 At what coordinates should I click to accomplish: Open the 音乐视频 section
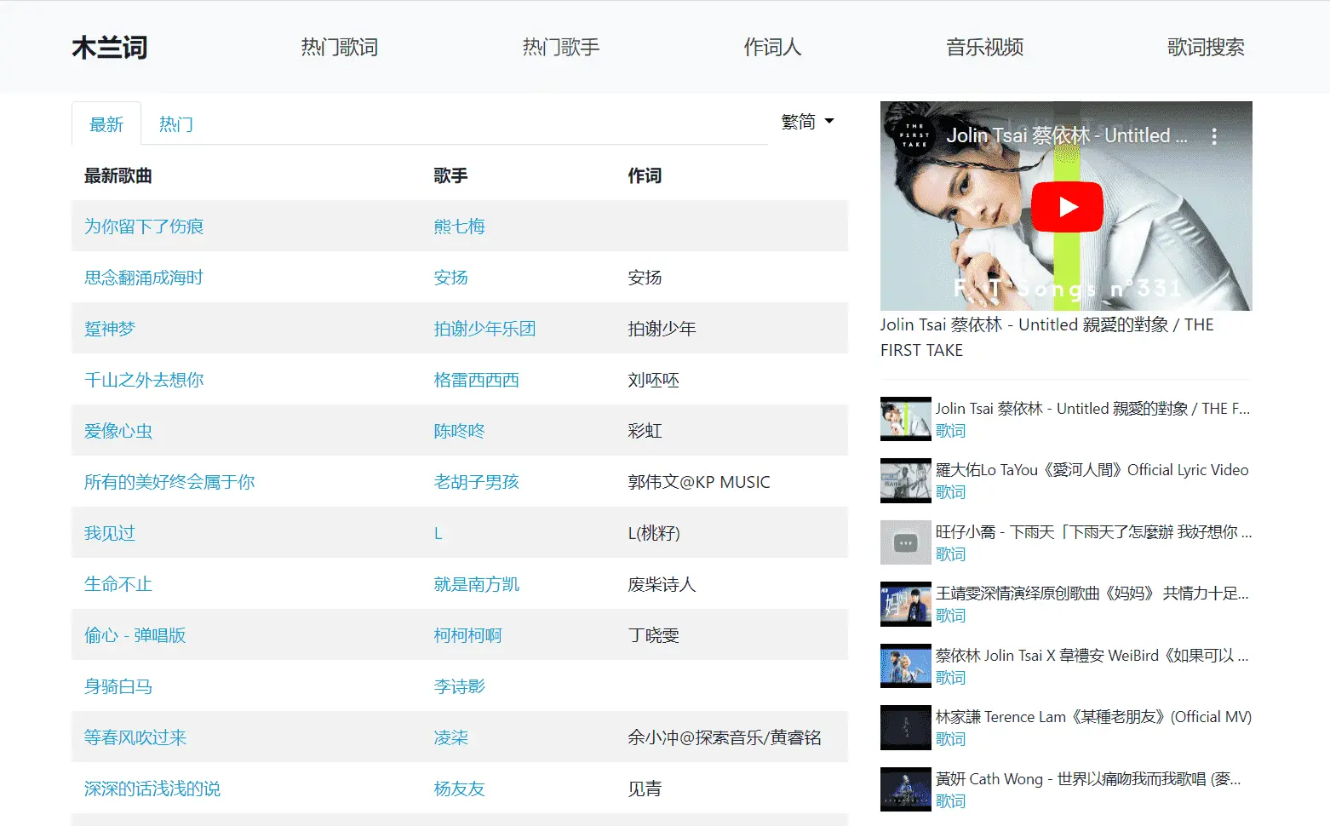pos(984,47)
